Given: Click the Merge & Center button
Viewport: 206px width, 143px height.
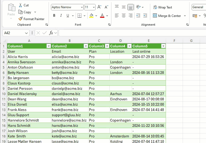Looking at the screenshot, I should (167, 16).
